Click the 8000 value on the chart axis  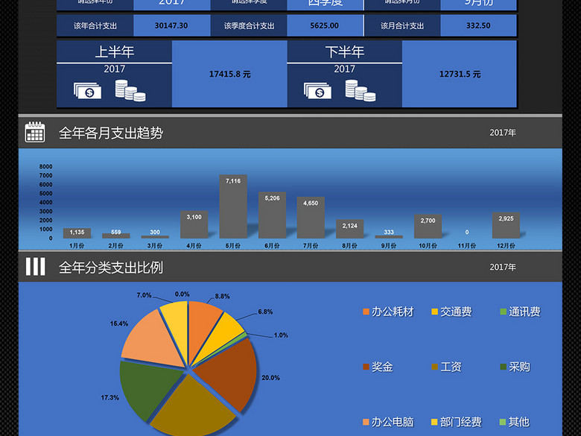click(46, 166)
